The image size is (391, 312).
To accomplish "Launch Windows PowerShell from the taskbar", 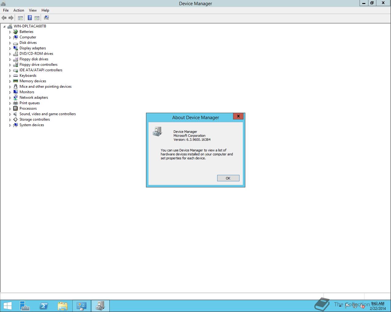I will tap(44, 306).
